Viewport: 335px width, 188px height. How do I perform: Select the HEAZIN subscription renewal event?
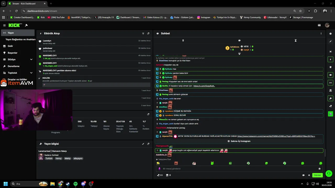94,81
